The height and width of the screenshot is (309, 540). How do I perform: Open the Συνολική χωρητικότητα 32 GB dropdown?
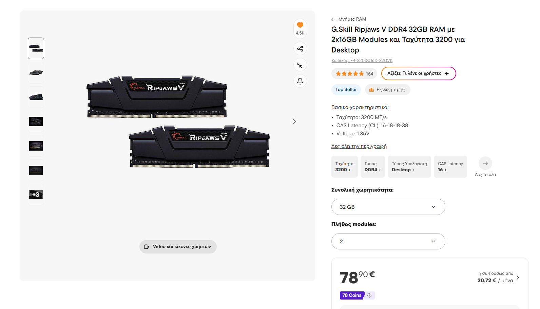point(388,207)
